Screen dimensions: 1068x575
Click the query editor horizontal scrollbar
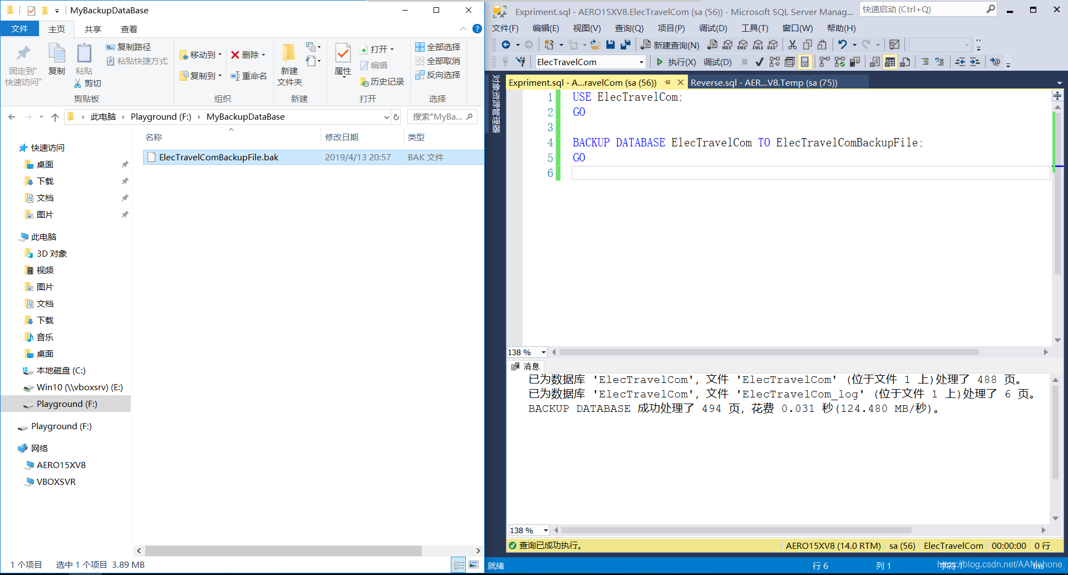(x=769, y=352)
